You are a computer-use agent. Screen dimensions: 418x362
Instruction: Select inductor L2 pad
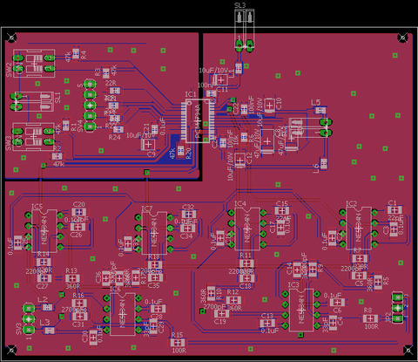[47, 307]
